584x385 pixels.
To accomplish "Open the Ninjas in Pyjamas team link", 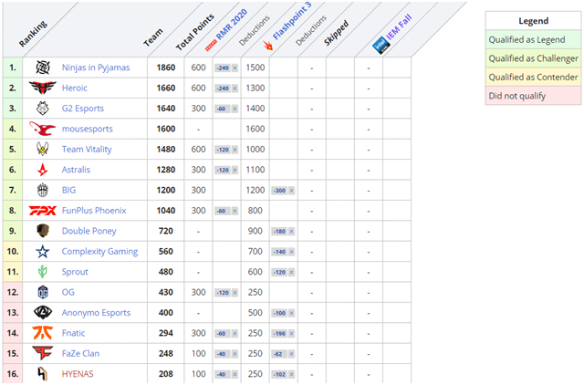I will coord(98,68).
